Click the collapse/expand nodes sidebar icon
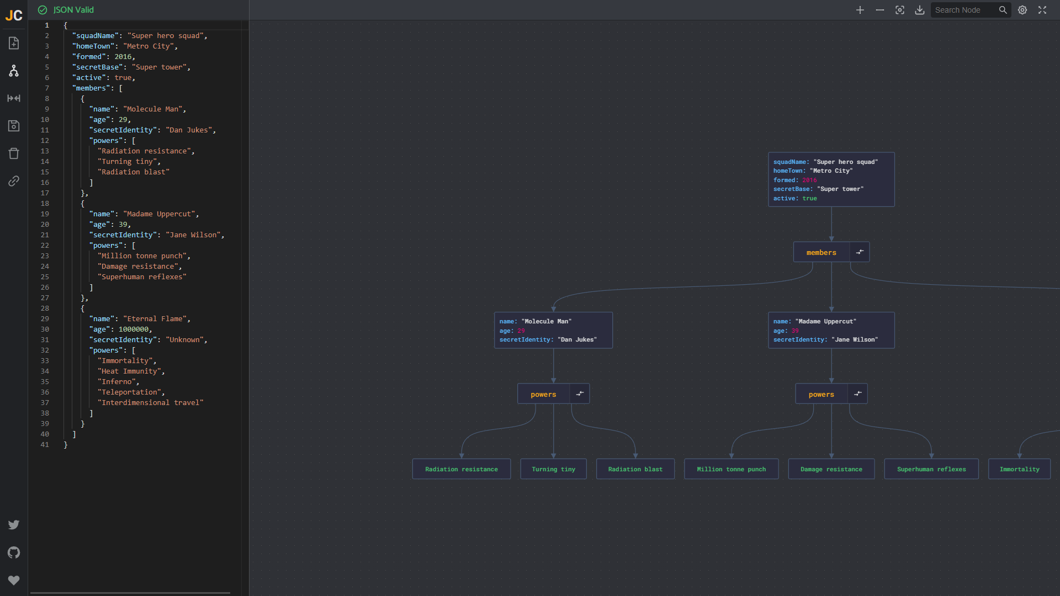Screen dimensions: 1060x596 14,98
